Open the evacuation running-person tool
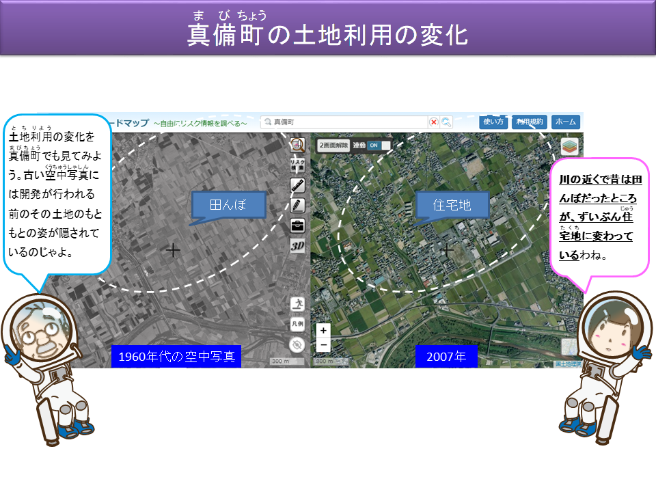 click(x=297, y=303)
